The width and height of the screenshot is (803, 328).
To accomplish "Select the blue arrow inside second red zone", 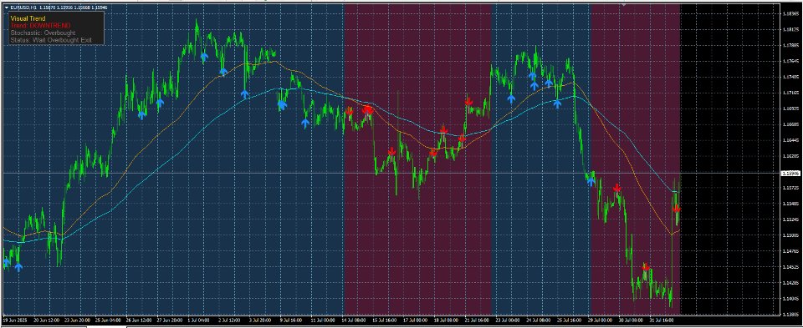I will (x=591, y=181).
